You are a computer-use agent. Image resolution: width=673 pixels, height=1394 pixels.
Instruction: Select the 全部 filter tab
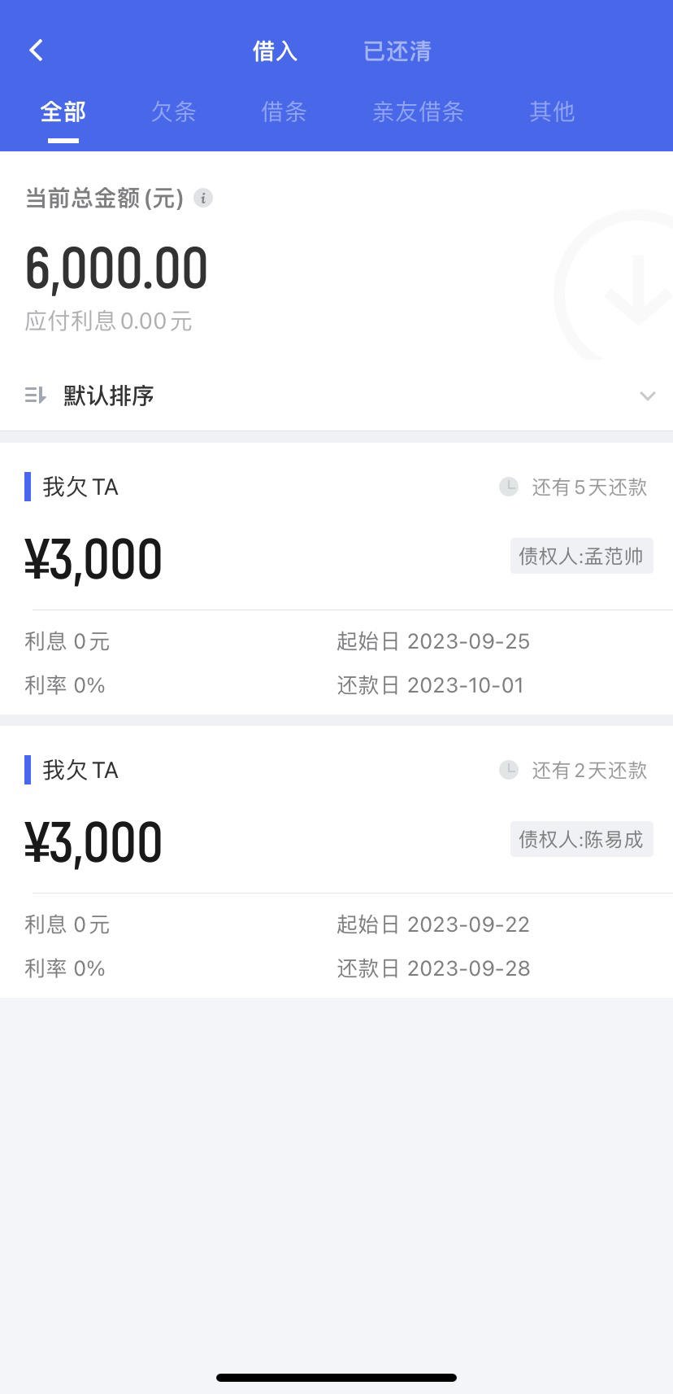(x=63, y=111)
